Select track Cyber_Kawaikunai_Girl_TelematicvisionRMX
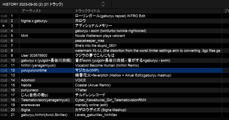Image resolution: width=229 pixels, height=120 pixels. (111, 100)
